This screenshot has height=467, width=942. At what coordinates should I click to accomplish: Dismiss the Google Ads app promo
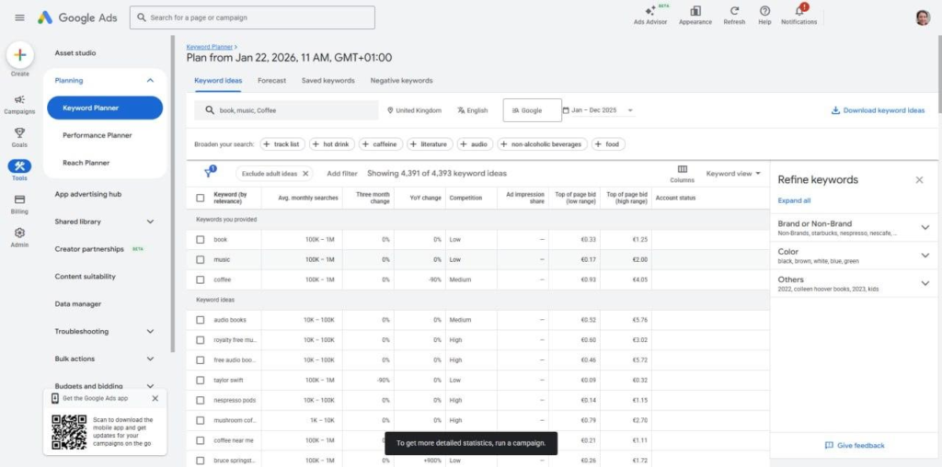155,399
